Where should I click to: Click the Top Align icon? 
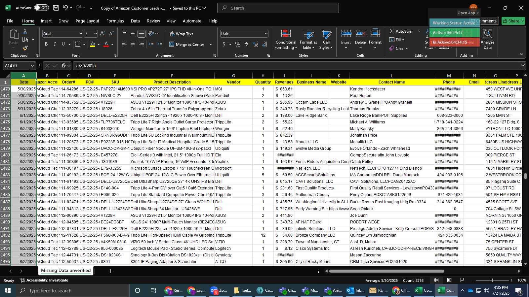[124, 34]
